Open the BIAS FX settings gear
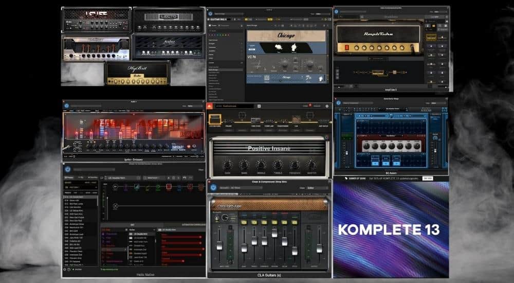This screenshot has height=283, width=514. tap(327, 106)
